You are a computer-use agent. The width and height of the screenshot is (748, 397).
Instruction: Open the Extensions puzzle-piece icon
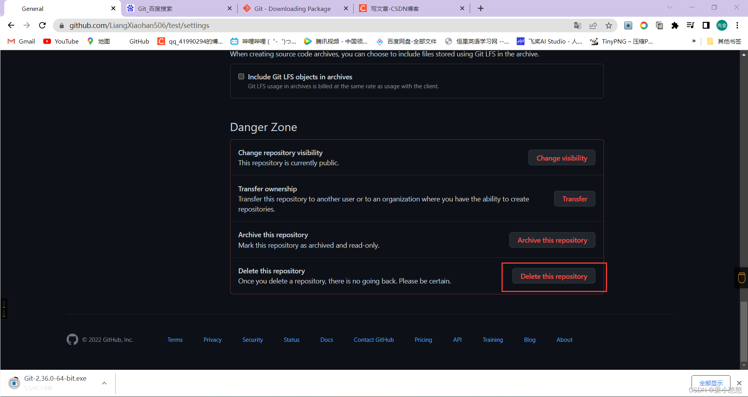tap(675, 26)
